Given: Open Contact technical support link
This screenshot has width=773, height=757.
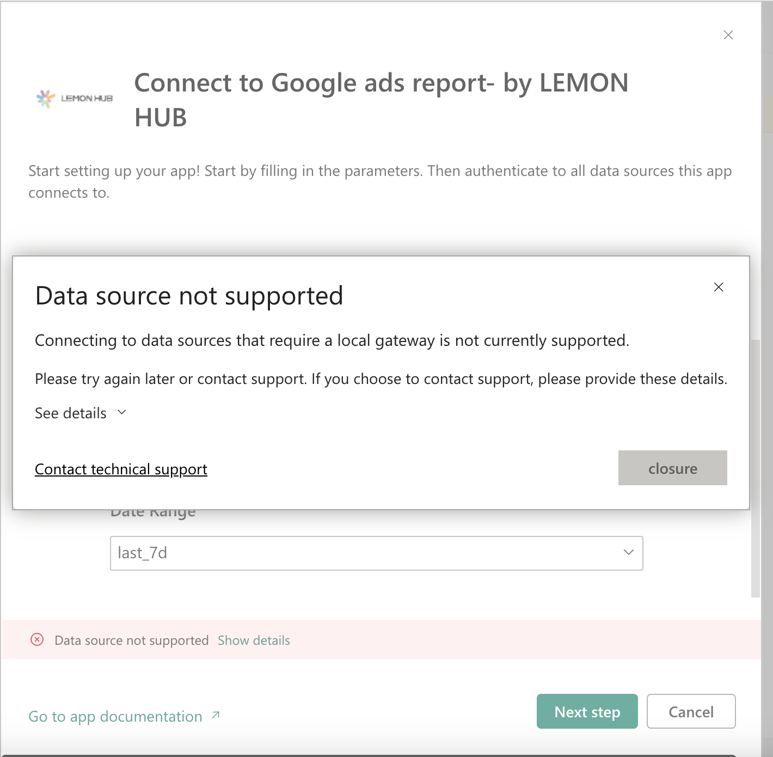Looking at the screenshot, I should 121,469.
